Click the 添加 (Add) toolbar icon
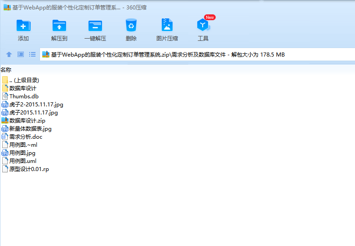This screenshot has width=355, height=246. (23, 25)
